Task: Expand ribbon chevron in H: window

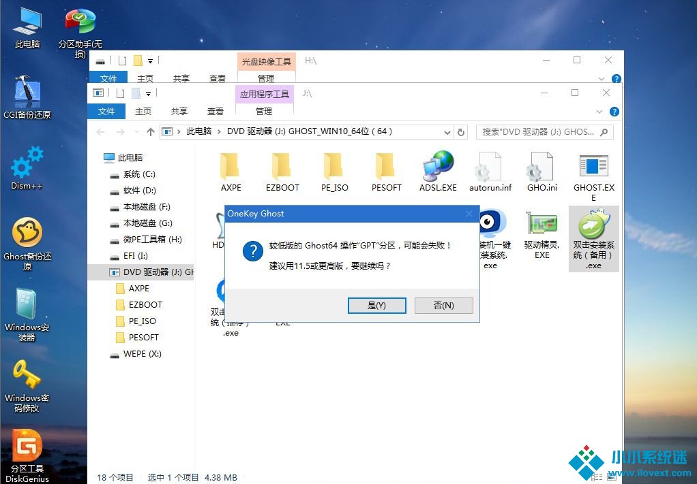Action: tap(602, 79)
